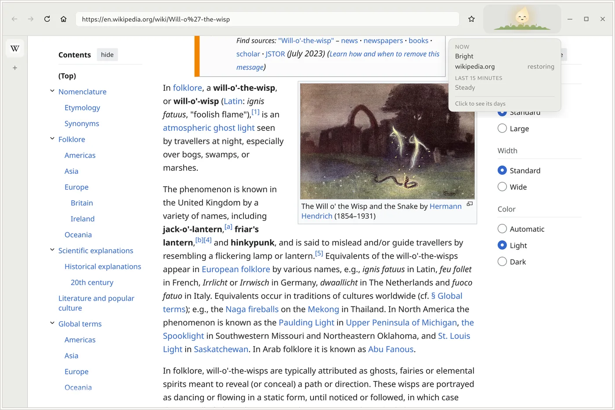Click the glowing wisp mascot in the toolbar
The image size is (615, 410).
click(522, 19)
